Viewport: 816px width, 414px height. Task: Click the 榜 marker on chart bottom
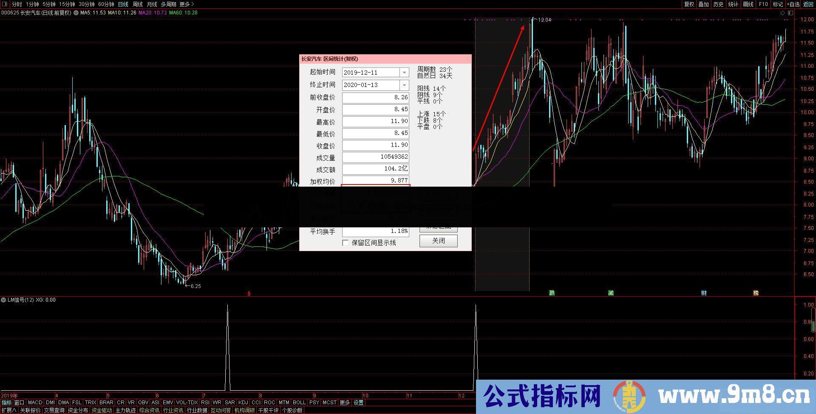(756, 293)
